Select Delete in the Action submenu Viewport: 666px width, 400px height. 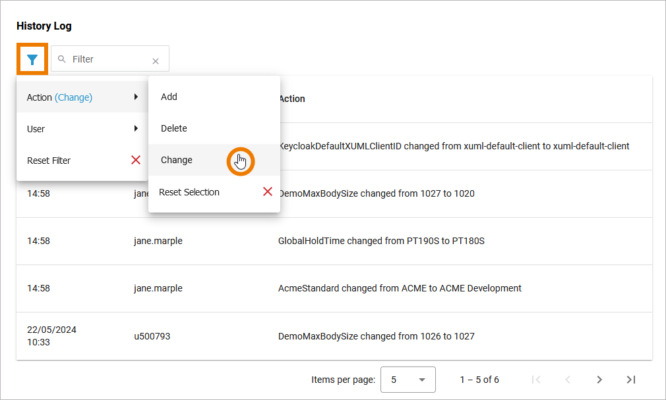174,128
